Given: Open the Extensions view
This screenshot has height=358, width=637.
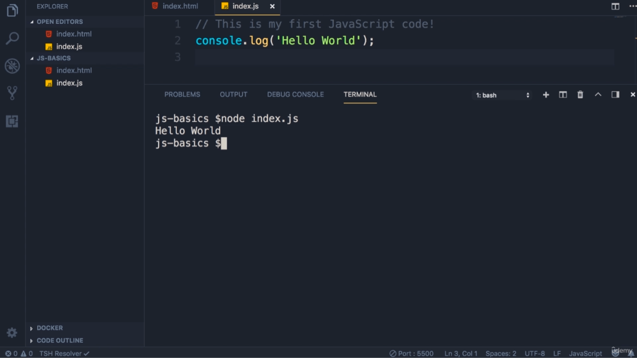Looking at the screenshot, I should pyautogui.click(x=12, y=121).
